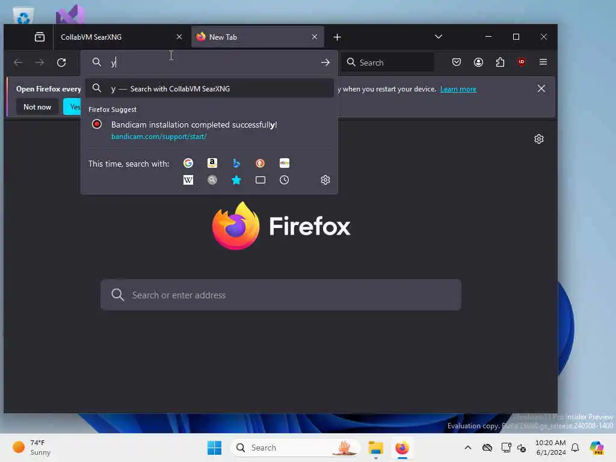The width and height of the screenshot is (616, 462).
Task: Go back one page
Action: pyautogui.click(x=18, y=63)
